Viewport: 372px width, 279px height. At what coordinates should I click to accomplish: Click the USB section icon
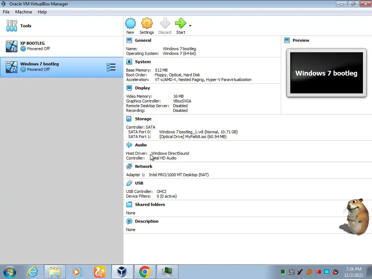point(129,183)
